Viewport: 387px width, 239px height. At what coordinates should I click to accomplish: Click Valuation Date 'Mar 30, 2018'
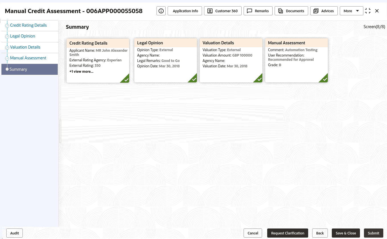237,66
